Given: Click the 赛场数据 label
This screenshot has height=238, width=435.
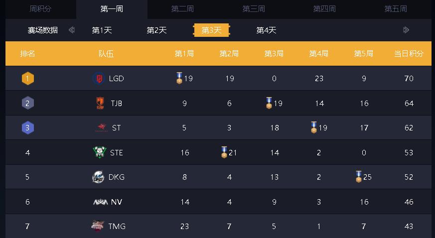Looking at the screenshot, I should 42,30.
